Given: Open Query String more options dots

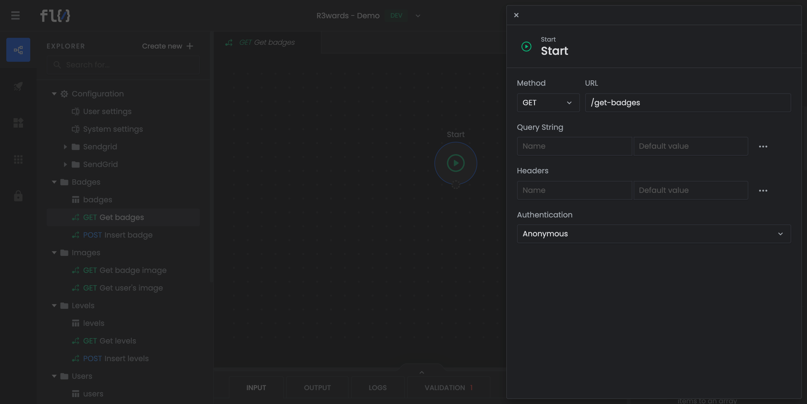Looking at the screenshot, I should (x=763, y=147).
